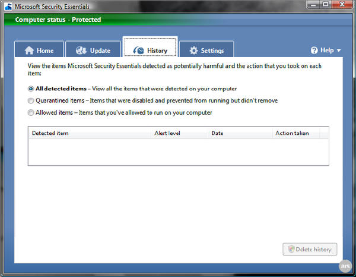Click the Computer status - Protected banner text
Image resolution: width=356 pixels, height=277 pixels.
58,20
